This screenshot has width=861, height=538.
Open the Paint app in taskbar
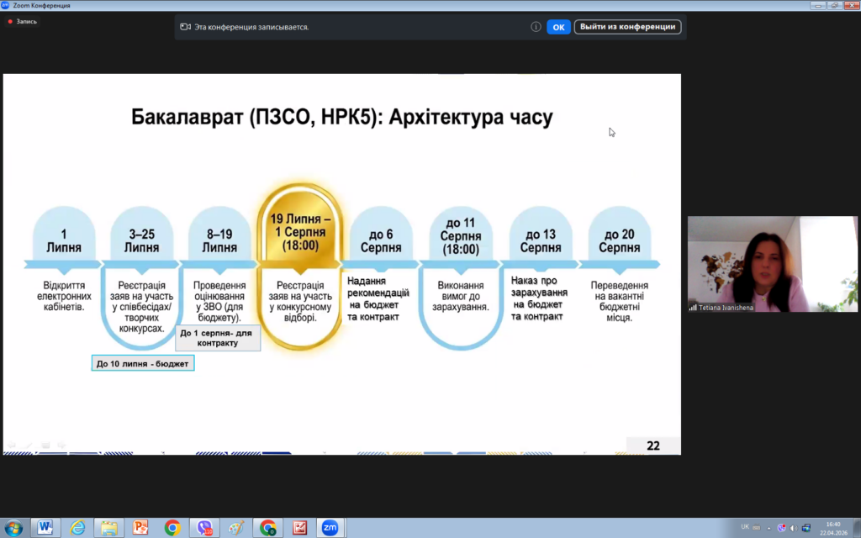pos(236,527)
